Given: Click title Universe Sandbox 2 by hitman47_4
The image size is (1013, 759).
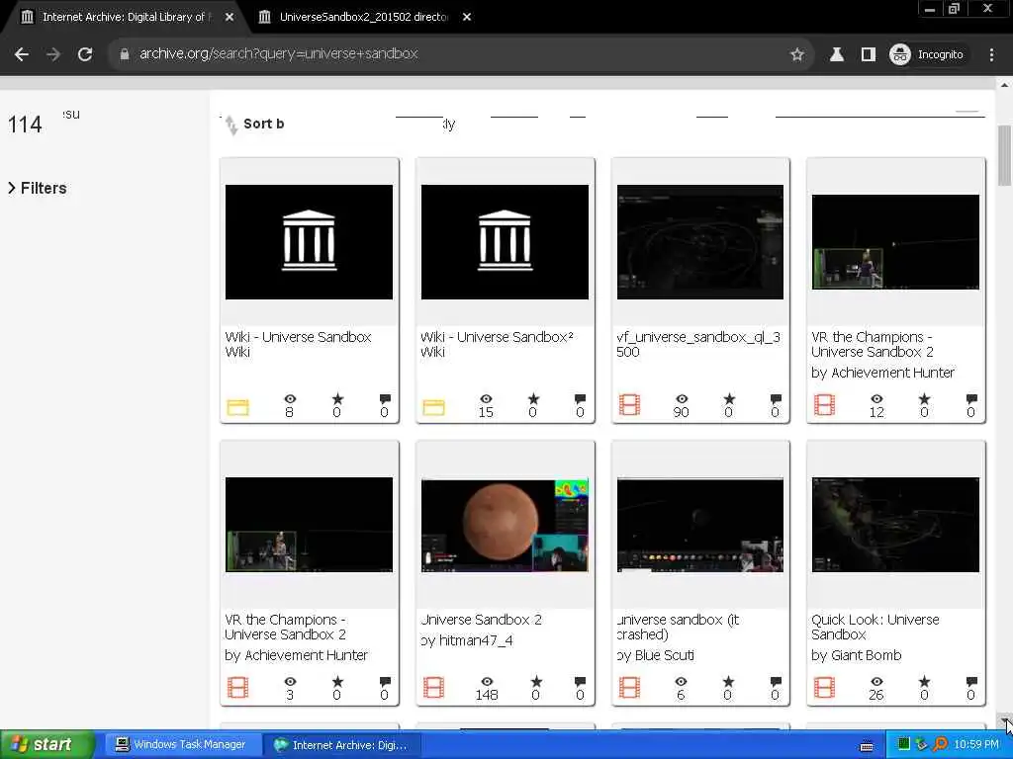Looking at the screenshot, I should coord(482,620).
